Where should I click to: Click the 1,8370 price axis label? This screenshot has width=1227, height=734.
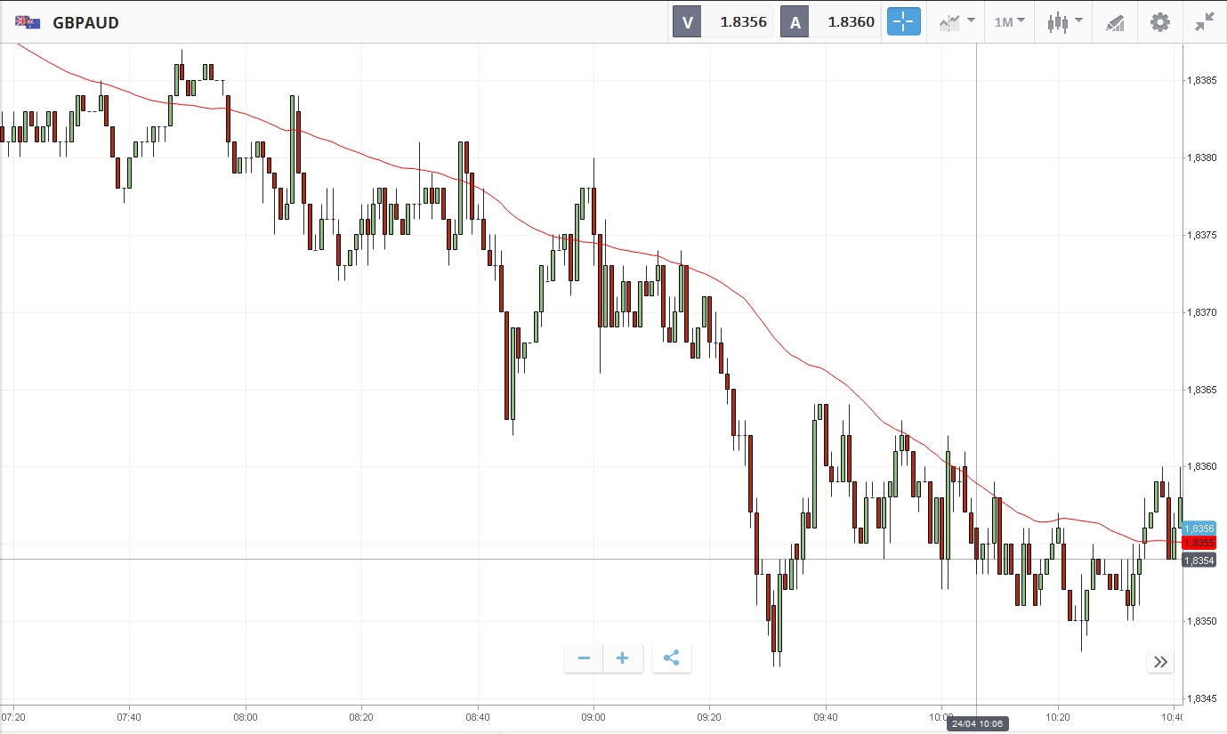point(1202,312)
